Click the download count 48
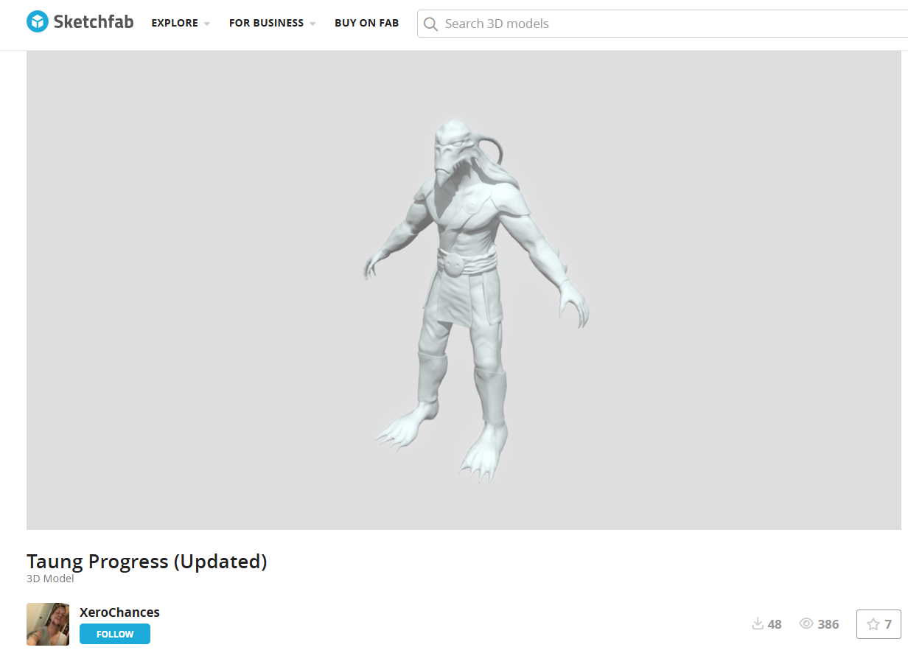908x653 pixels. [775, 624]
